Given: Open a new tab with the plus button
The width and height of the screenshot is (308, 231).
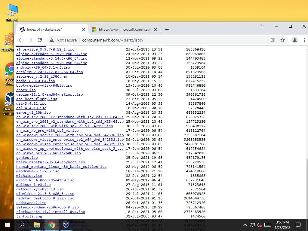Looking at the screenshot, I should (167, 29).
